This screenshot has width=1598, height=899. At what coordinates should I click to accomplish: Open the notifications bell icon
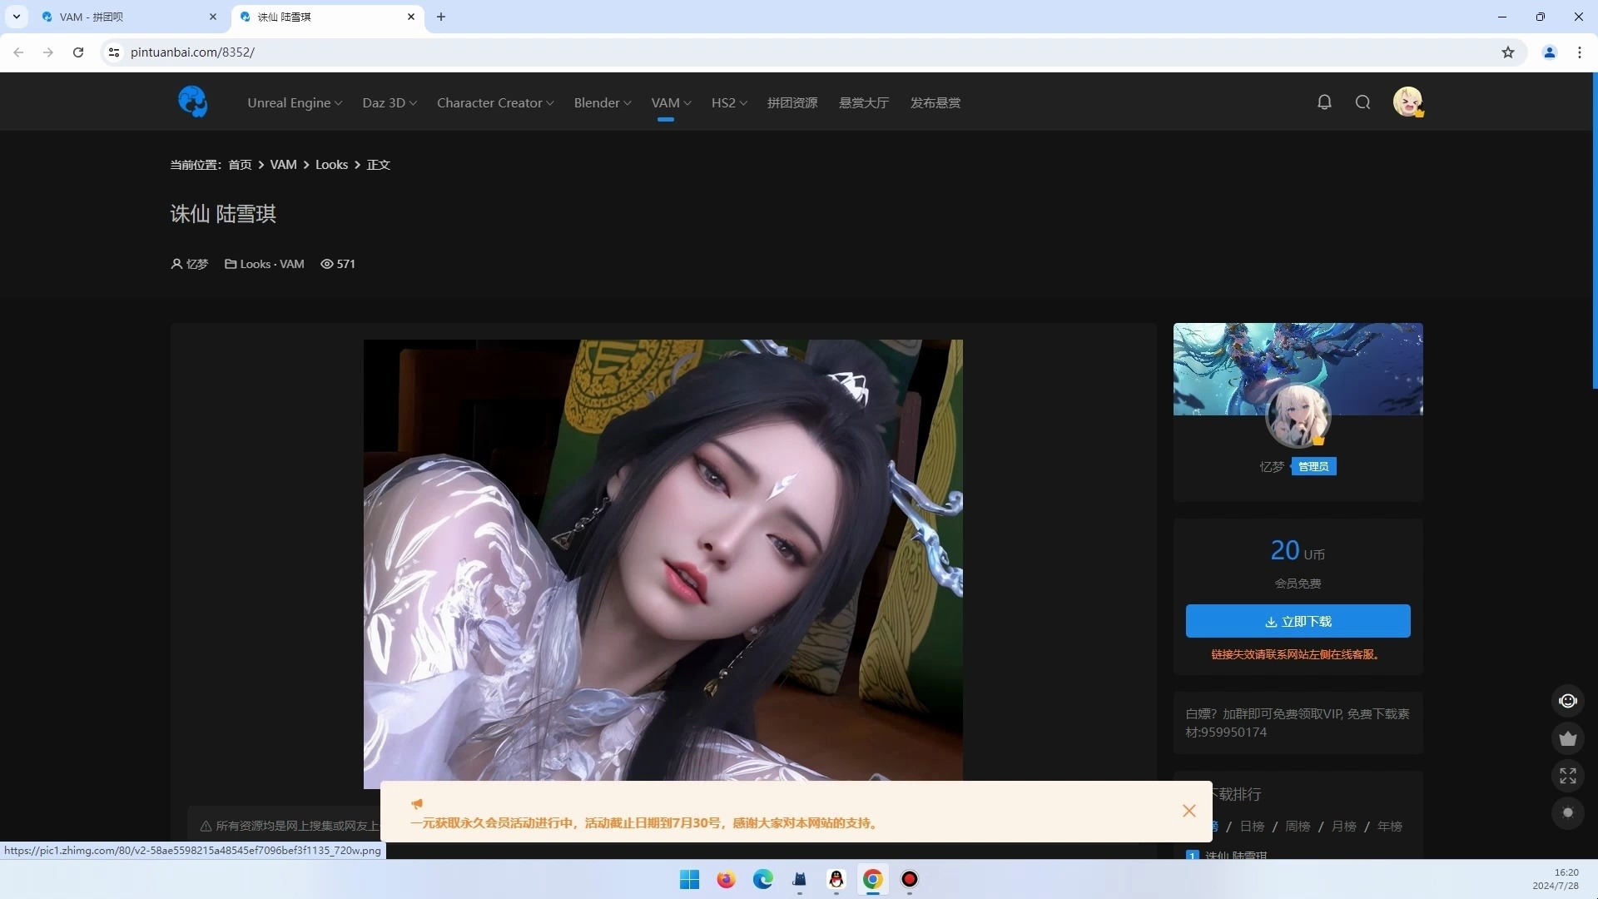point(1324,102)
